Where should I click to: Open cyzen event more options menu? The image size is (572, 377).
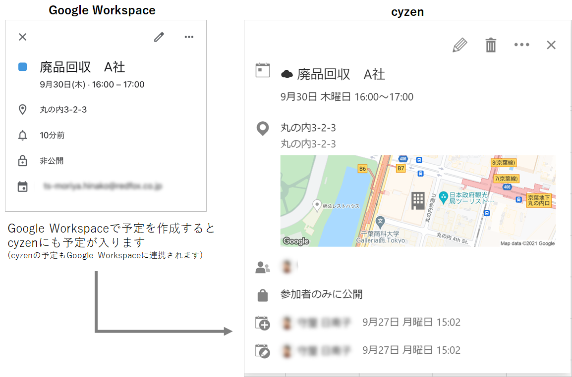[521, 45]
